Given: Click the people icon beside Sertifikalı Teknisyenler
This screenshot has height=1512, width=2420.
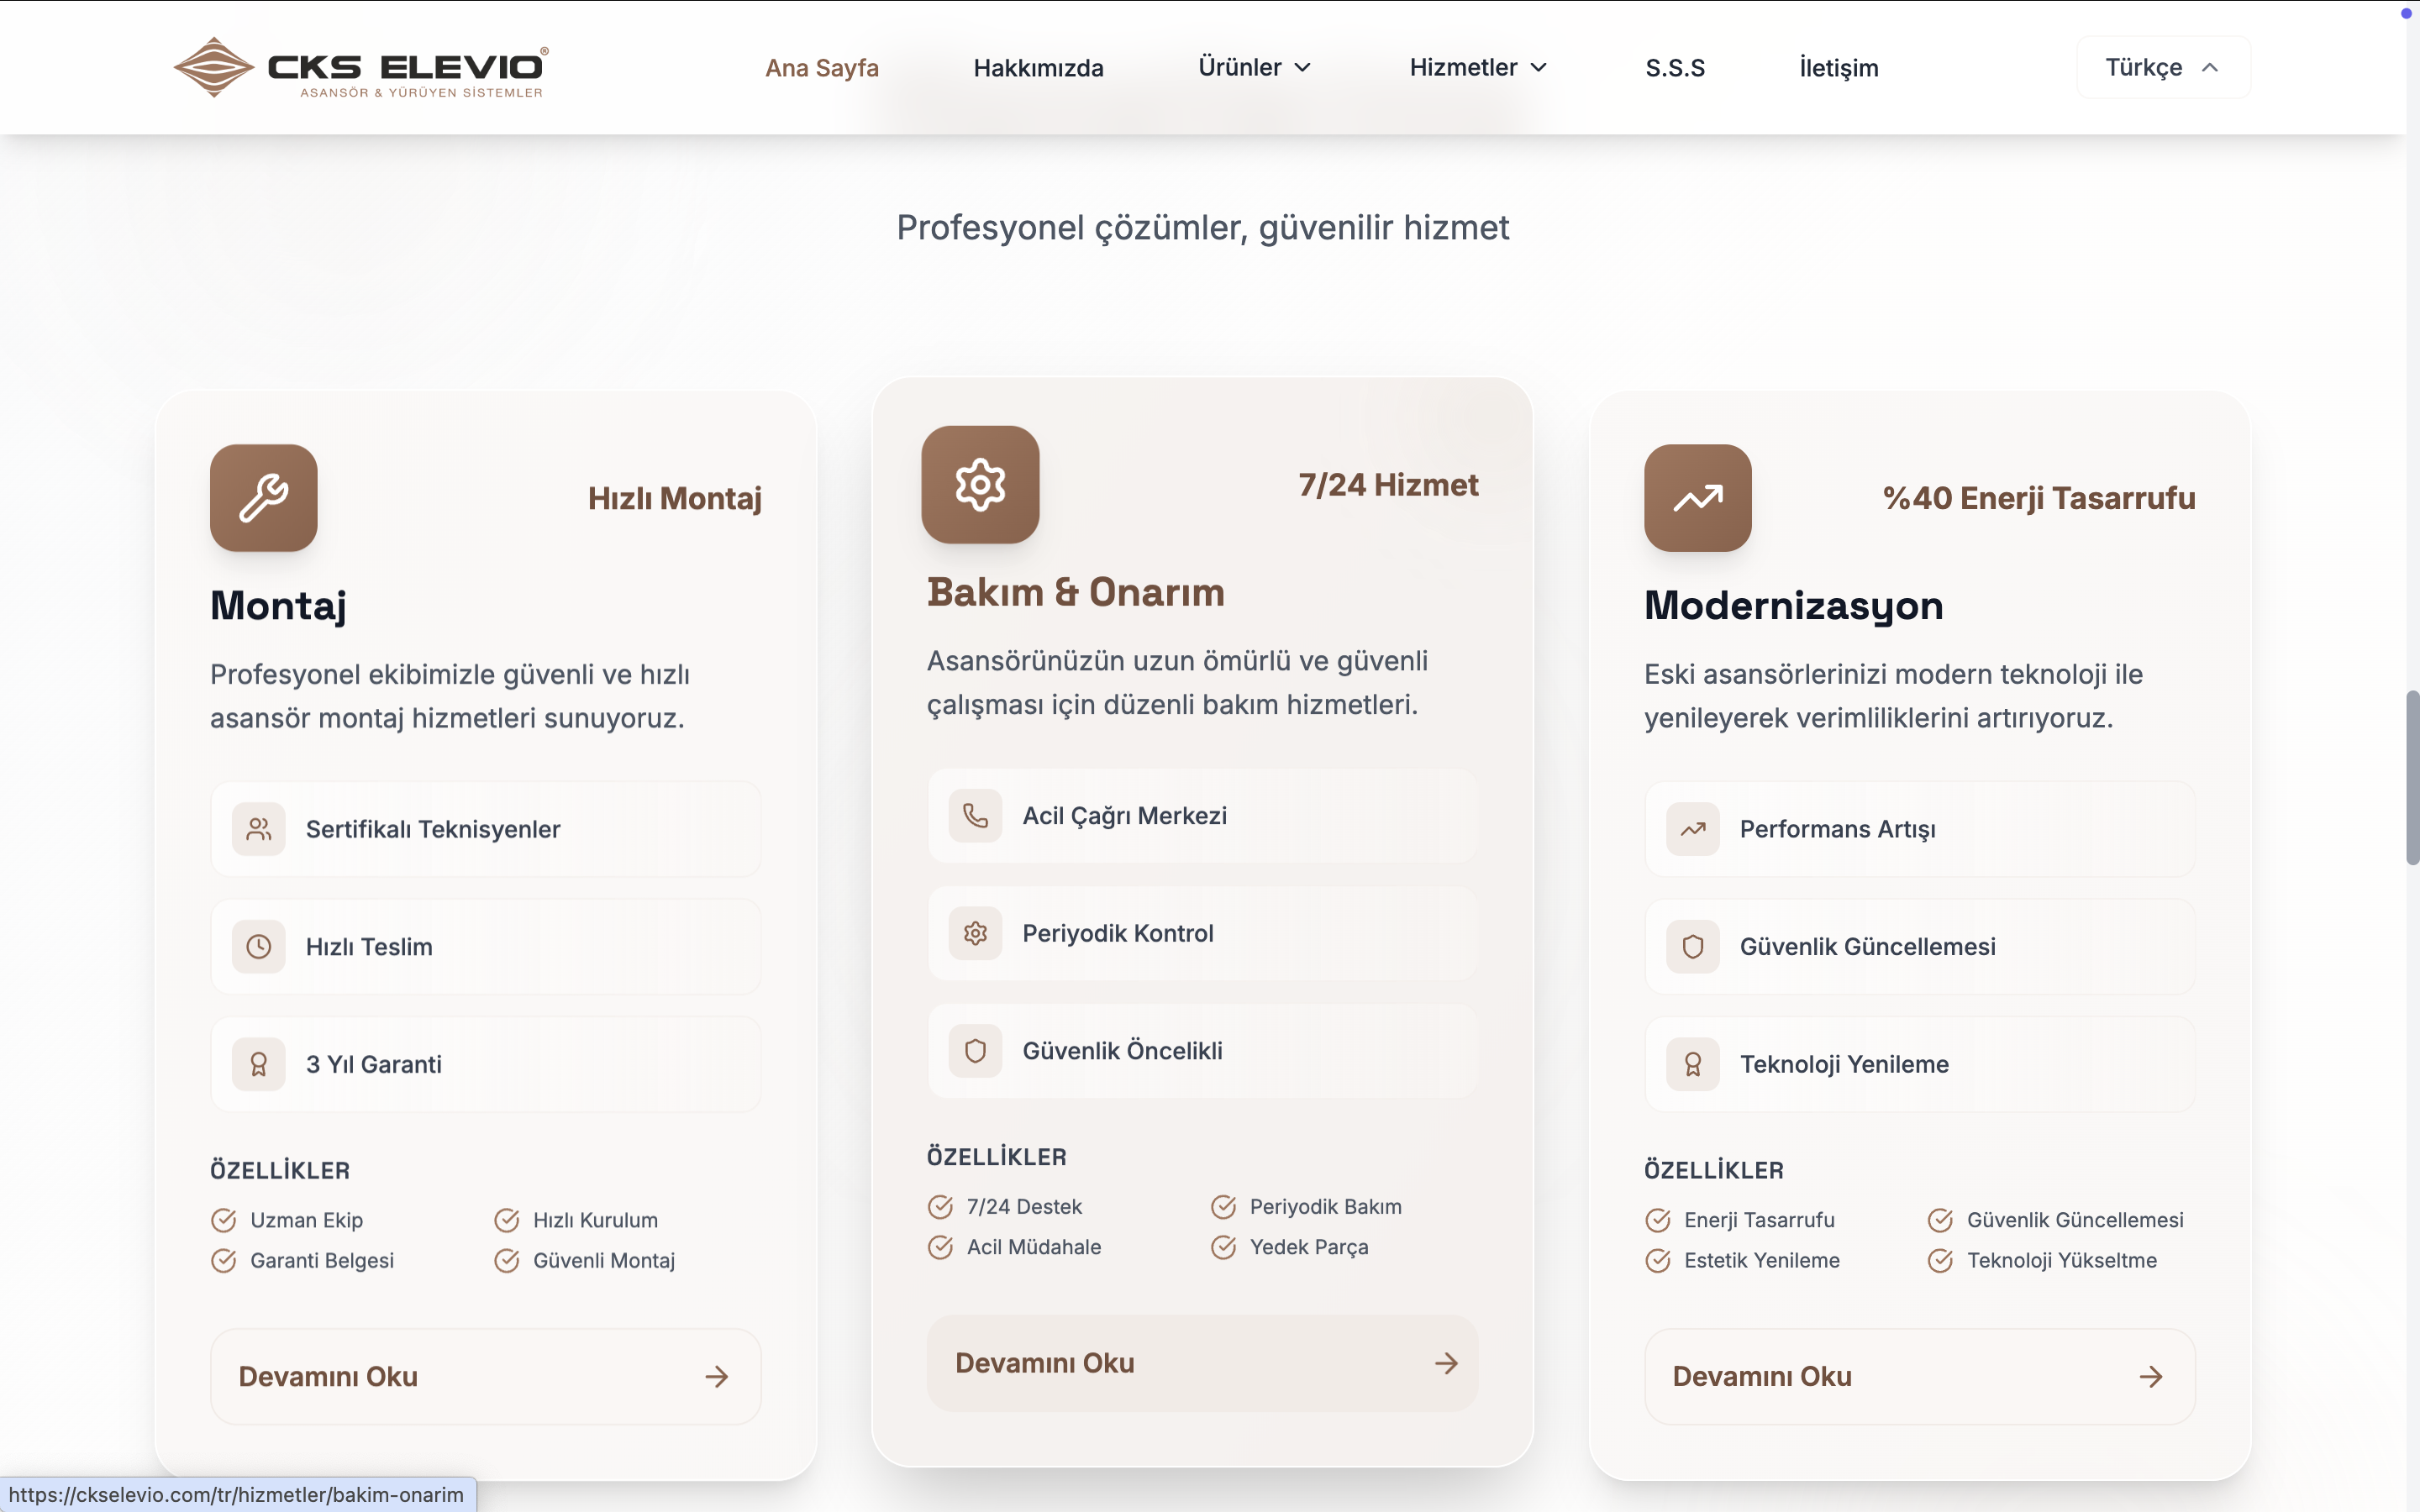Looking at the screenshot, I should (x=258, y=829).
